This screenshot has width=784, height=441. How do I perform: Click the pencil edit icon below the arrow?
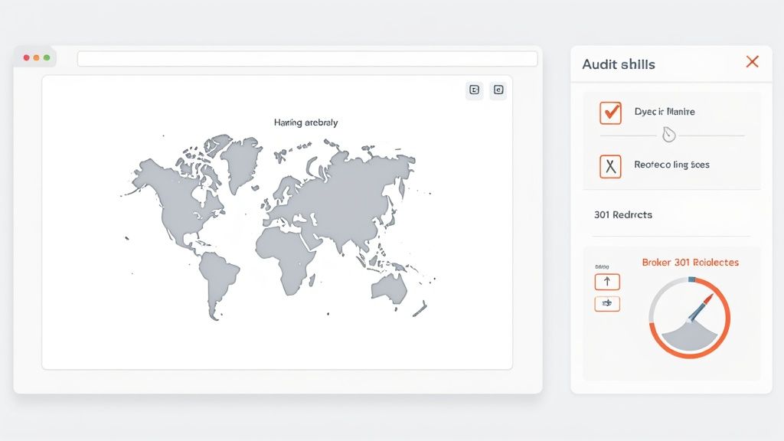[607, 303]
